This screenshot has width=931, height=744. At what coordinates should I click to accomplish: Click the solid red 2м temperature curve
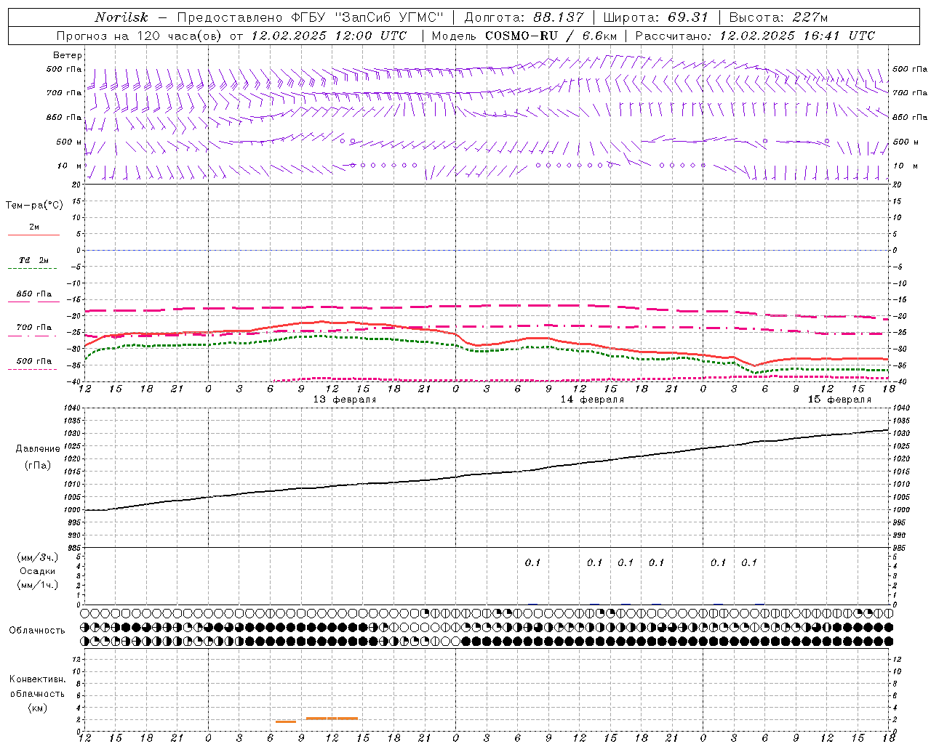tap(487, 344)
